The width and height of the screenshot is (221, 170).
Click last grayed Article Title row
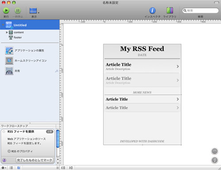pos(117,108)
